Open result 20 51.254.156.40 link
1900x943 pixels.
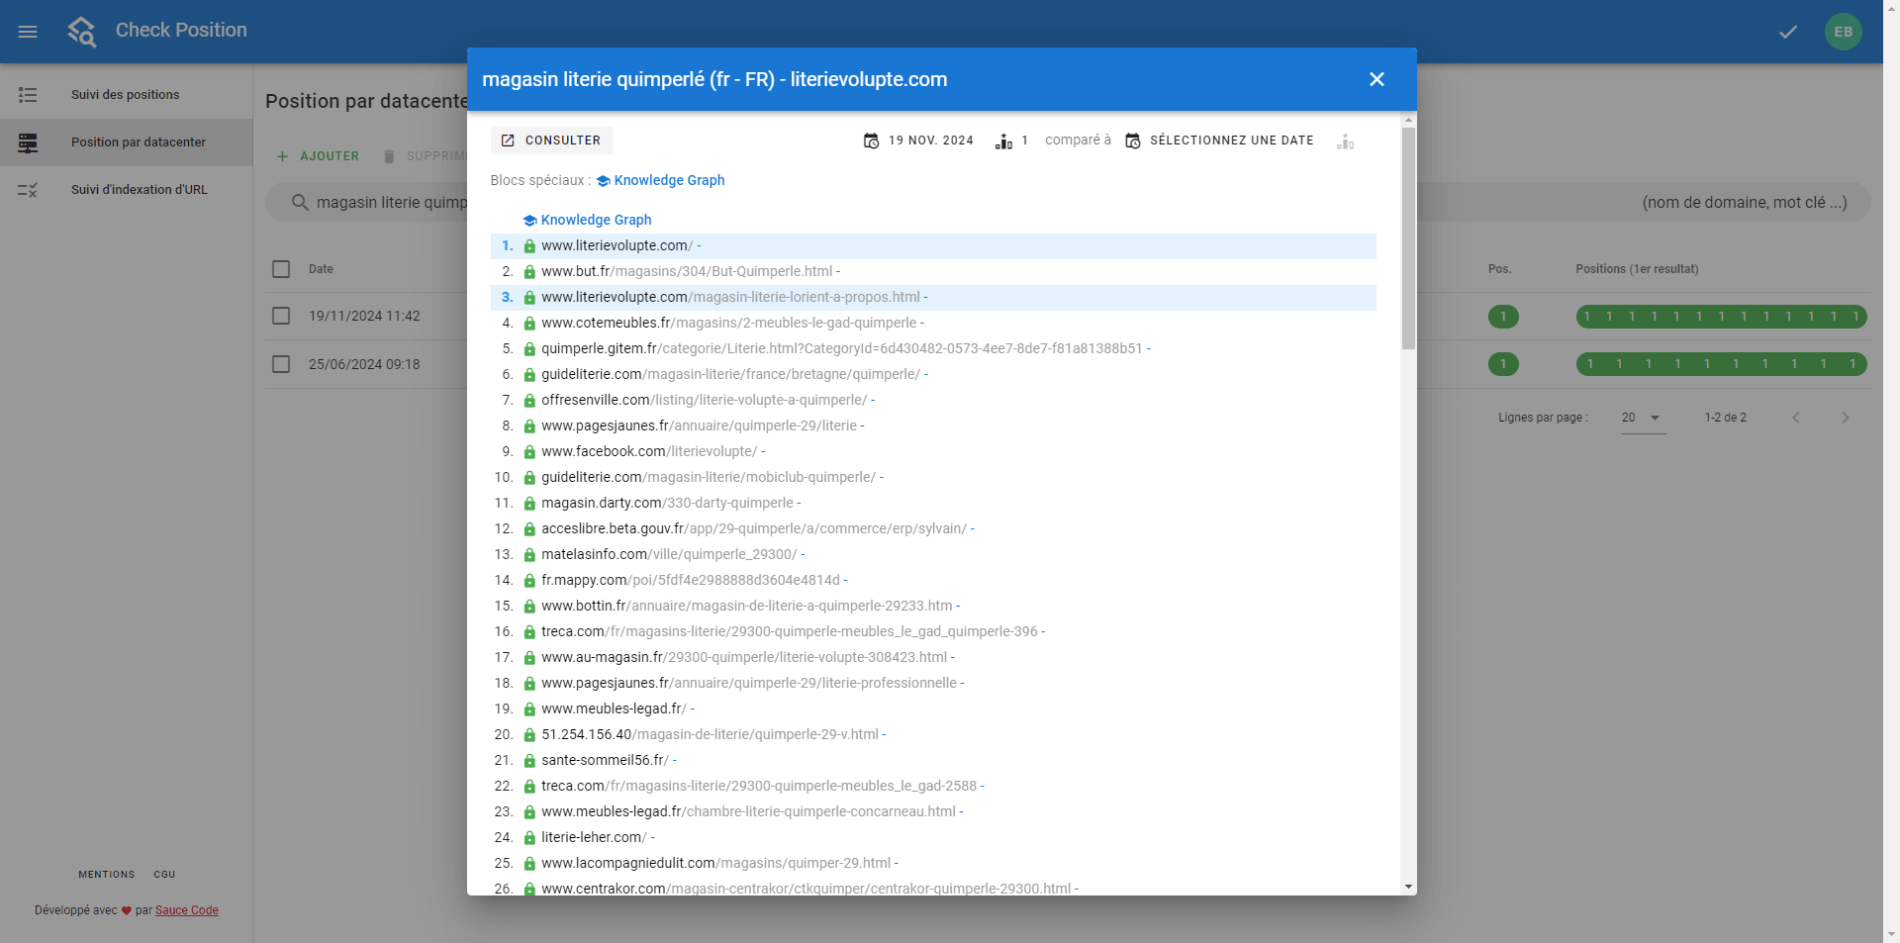710,734
